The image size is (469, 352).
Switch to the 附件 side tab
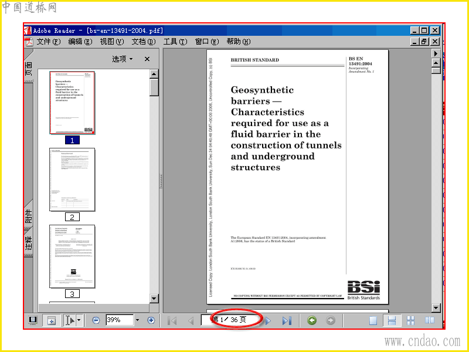pyautogui.click(x=28, y=216)
